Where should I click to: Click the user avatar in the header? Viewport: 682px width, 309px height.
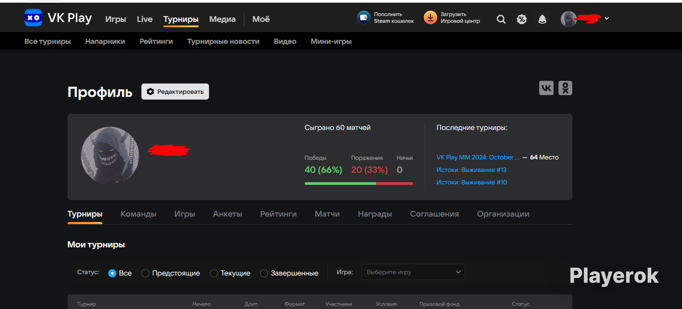(x=569, y=19)
